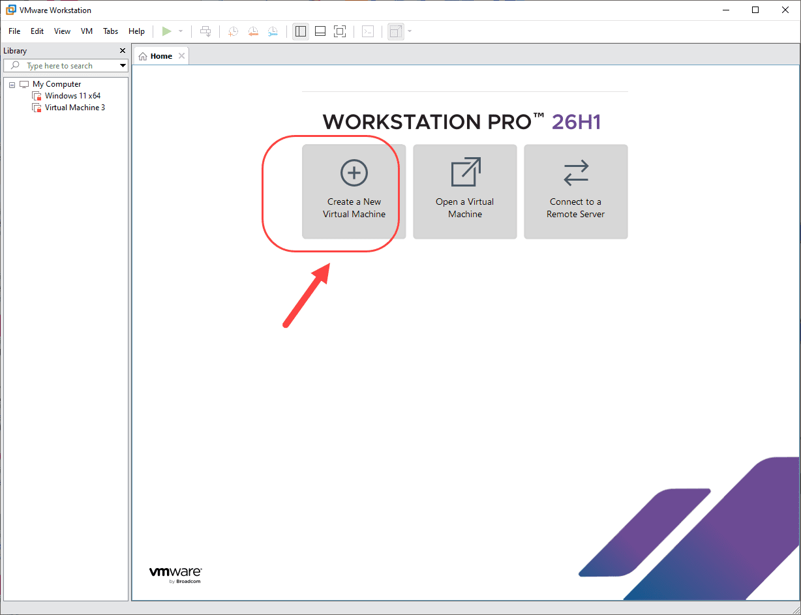
Task: Open the Help menu
Action: tap(136, 31)
